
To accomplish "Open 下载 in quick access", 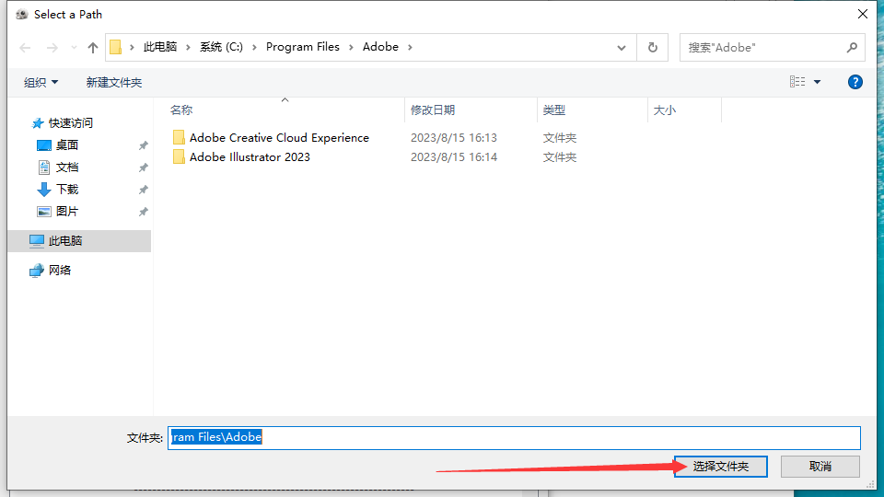I will pos(67,190).
